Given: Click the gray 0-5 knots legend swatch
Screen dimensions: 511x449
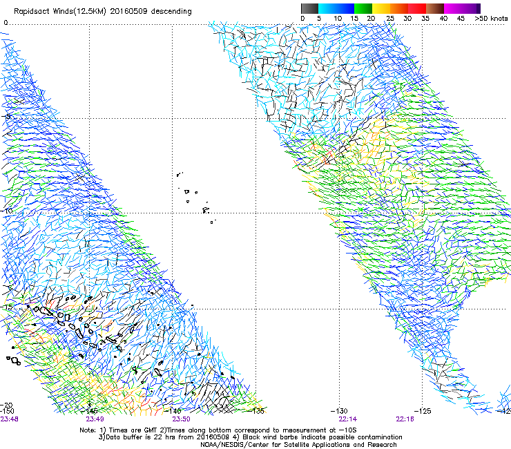Looking at the screenshot, I should pos(309,8).
